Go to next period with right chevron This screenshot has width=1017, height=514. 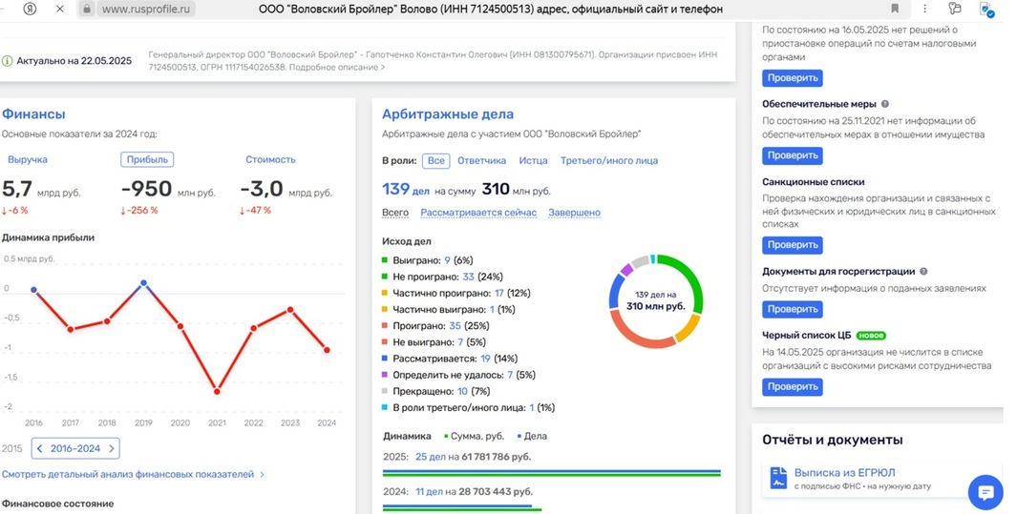(x=111, y=448)
